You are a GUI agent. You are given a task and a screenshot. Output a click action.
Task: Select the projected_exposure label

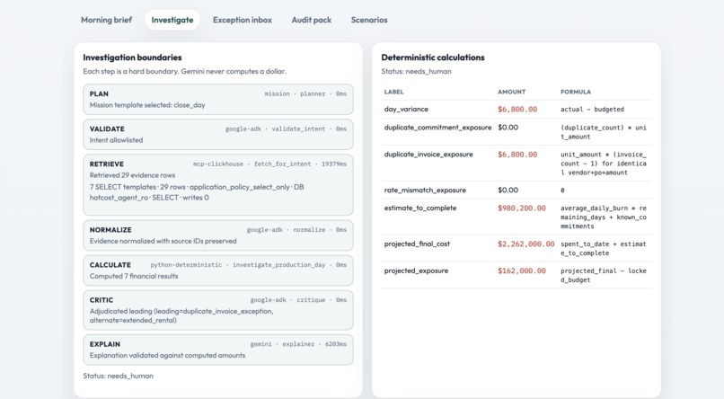click(x=416, y=270)
